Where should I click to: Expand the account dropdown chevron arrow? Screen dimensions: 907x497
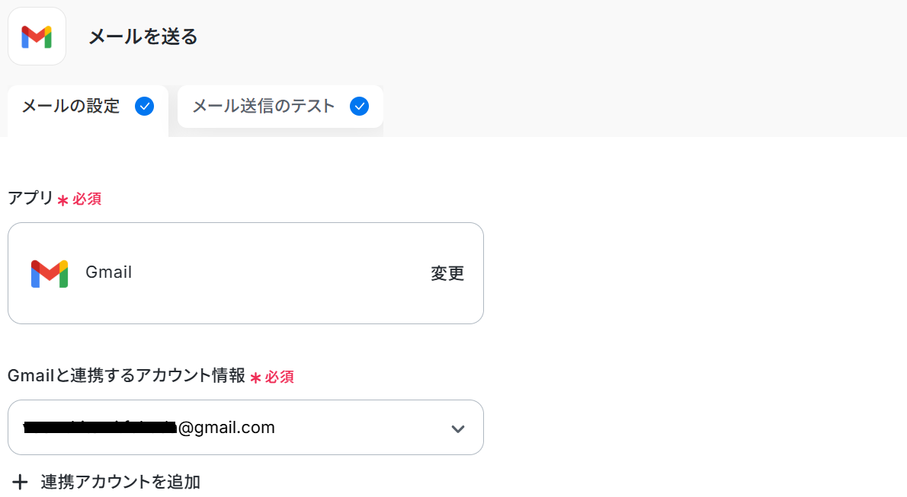pyautogui.click(x=457, y=429)
